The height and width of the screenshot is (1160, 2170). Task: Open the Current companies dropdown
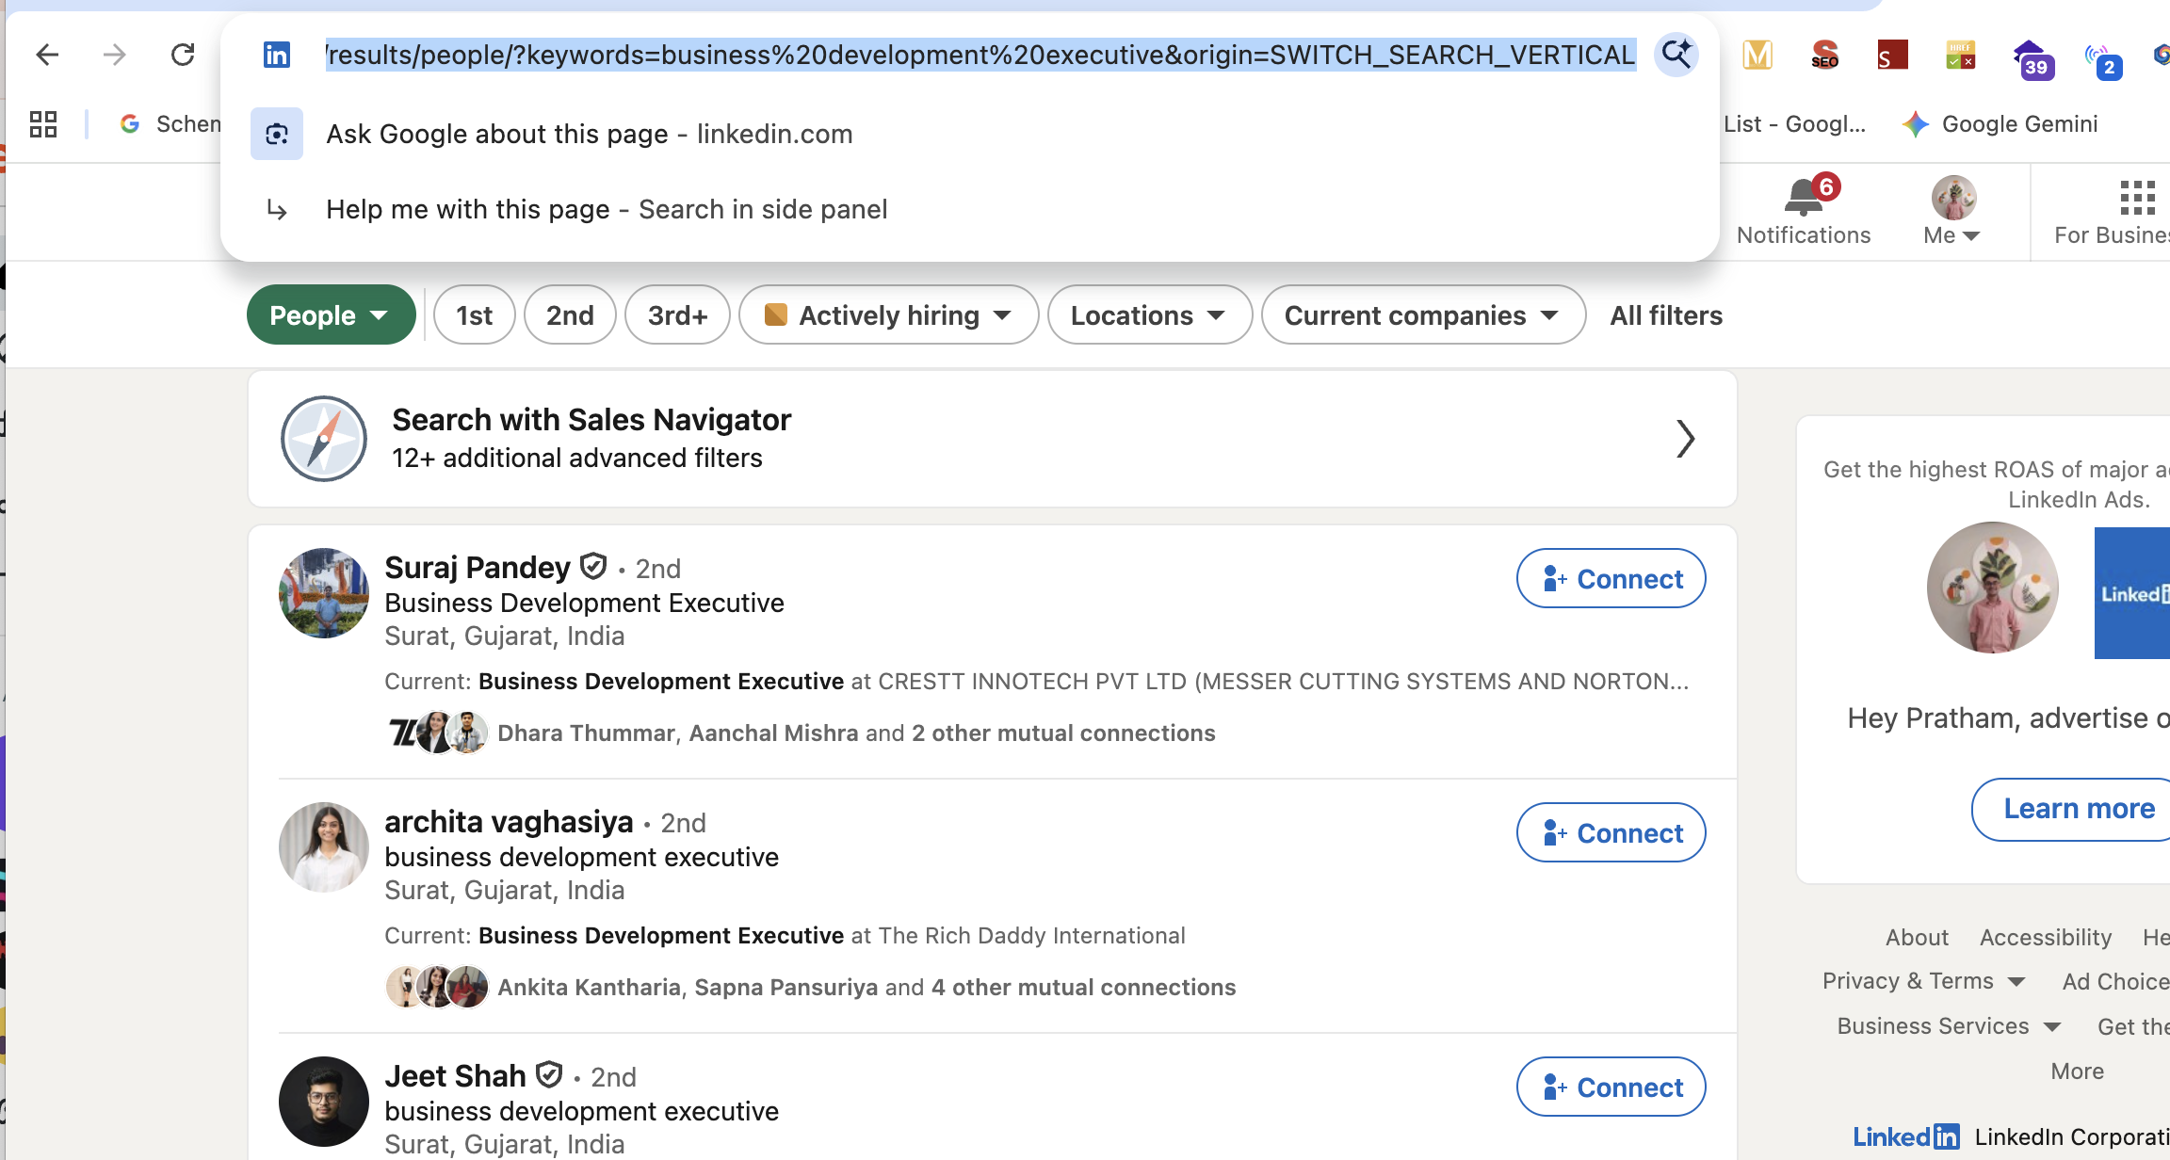click(x=1422, y=315)
